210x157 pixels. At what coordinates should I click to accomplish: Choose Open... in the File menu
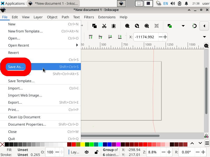pyautogui.click(x=40, y=38)
